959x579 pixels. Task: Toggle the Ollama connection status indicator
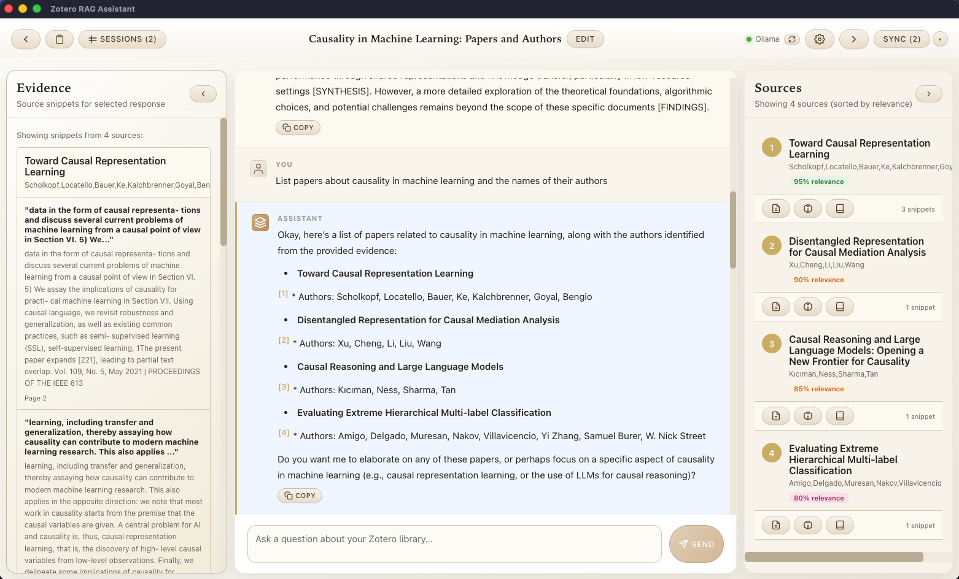749,39
